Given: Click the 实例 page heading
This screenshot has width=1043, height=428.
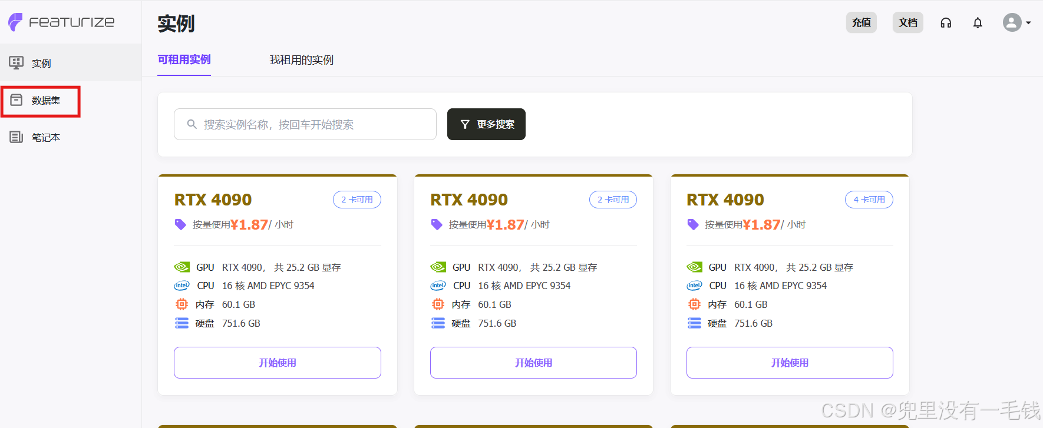Looking at the screenshot, I should [x=176, y=24].
